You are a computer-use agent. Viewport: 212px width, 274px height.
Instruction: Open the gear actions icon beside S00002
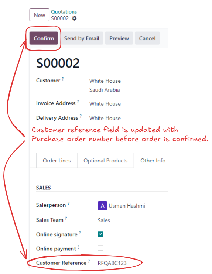point(74,18)
